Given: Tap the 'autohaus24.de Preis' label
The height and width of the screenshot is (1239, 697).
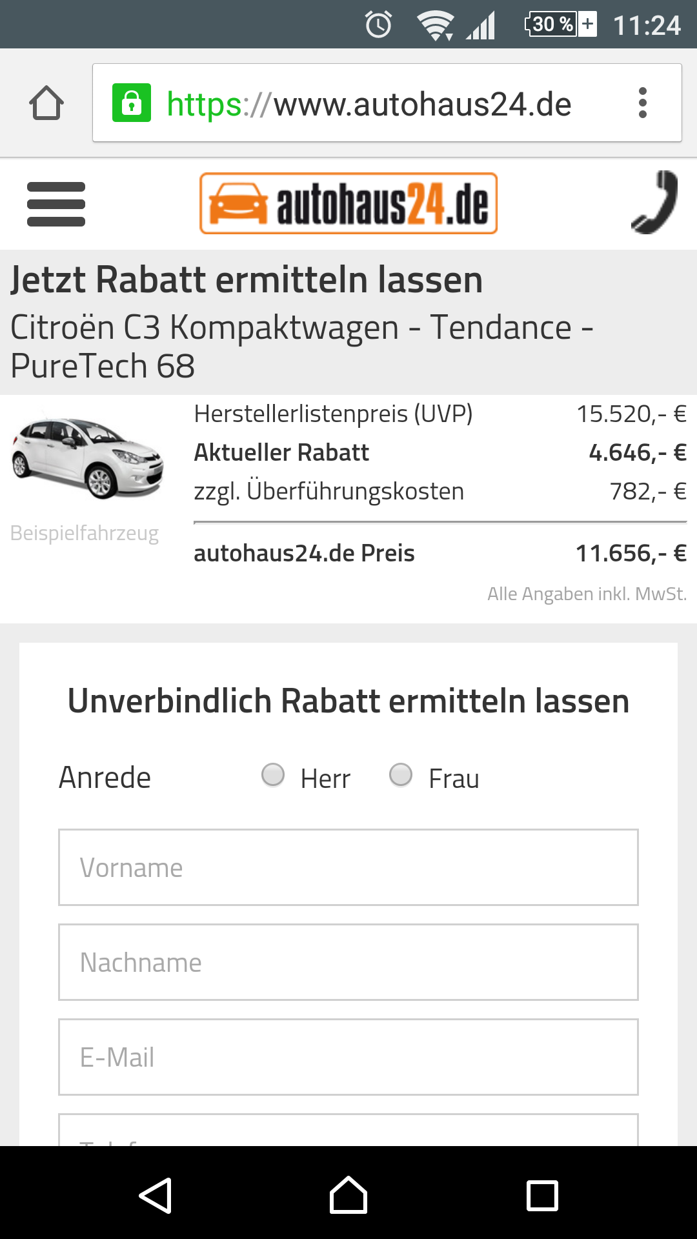Looking at the screenshot, I should tap(305, 553).
